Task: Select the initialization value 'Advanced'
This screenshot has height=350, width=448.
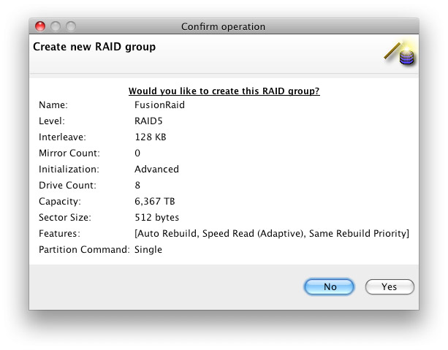Action: click(156, 169)
